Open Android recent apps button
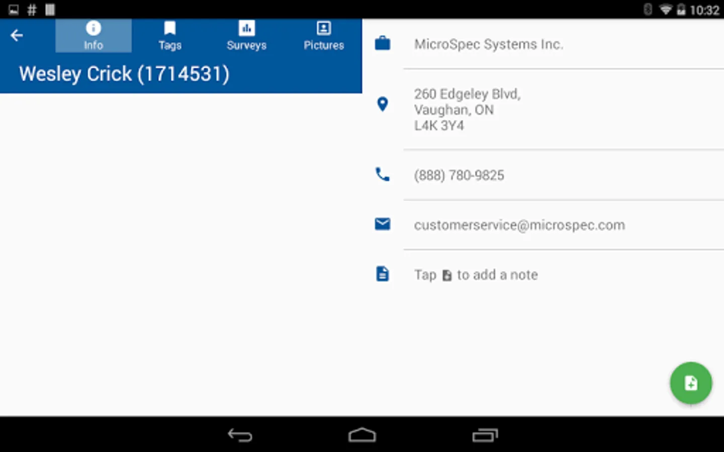 coord(485,435)
